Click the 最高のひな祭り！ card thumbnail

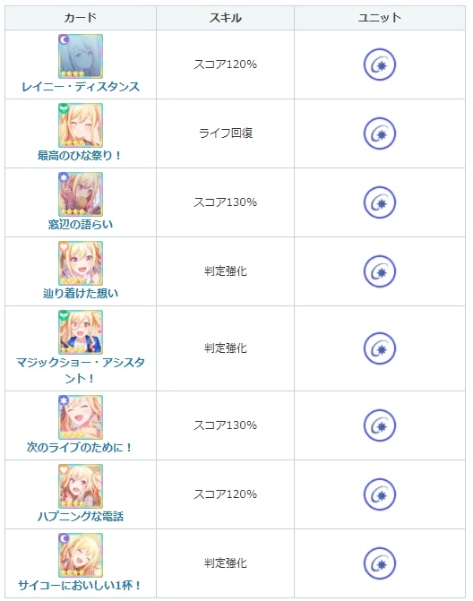81,125
